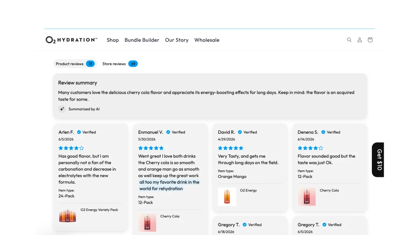The image size is (419, 235).
Task: Click Enmanuel V. five-star rating
Action: (x=151, y=148)
